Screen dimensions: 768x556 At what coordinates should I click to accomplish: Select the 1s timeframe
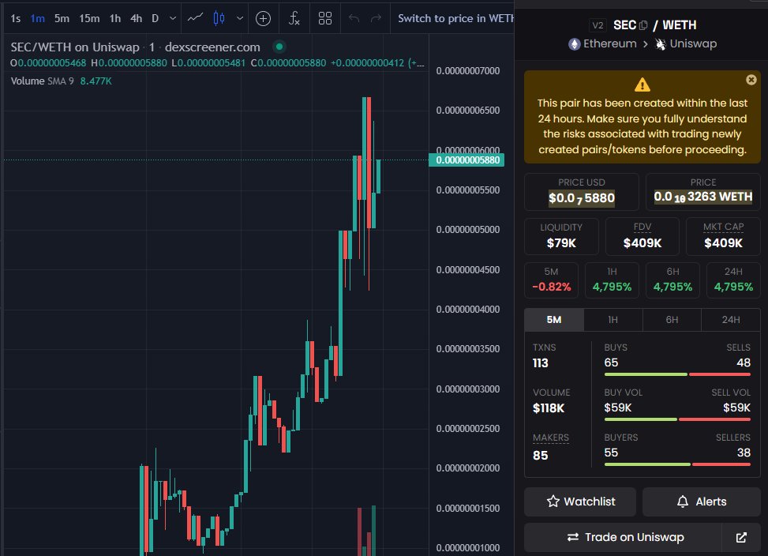(x=15, y=19)
